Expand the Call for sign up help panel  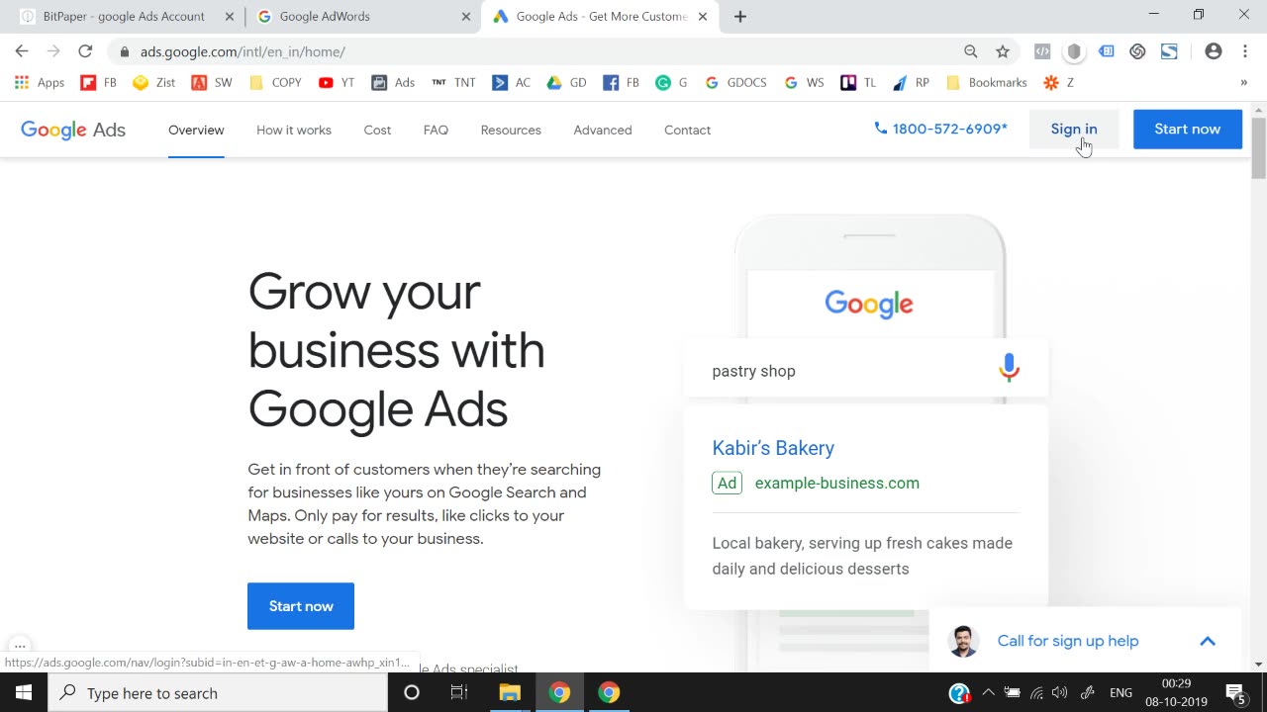(x=1208, y=641)
